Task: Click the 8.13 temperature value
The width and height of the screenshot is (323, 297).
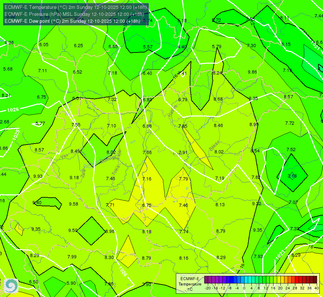Action: (x=220, y=205)
